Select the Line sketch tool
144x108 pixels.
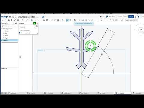tap(15, 20)
